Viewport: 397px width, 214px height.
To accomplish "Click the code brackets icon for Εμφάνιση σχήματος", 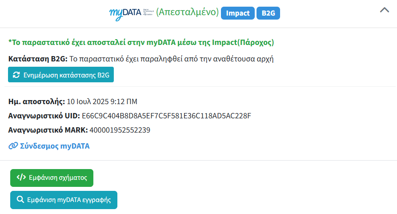I will (21, 177).
